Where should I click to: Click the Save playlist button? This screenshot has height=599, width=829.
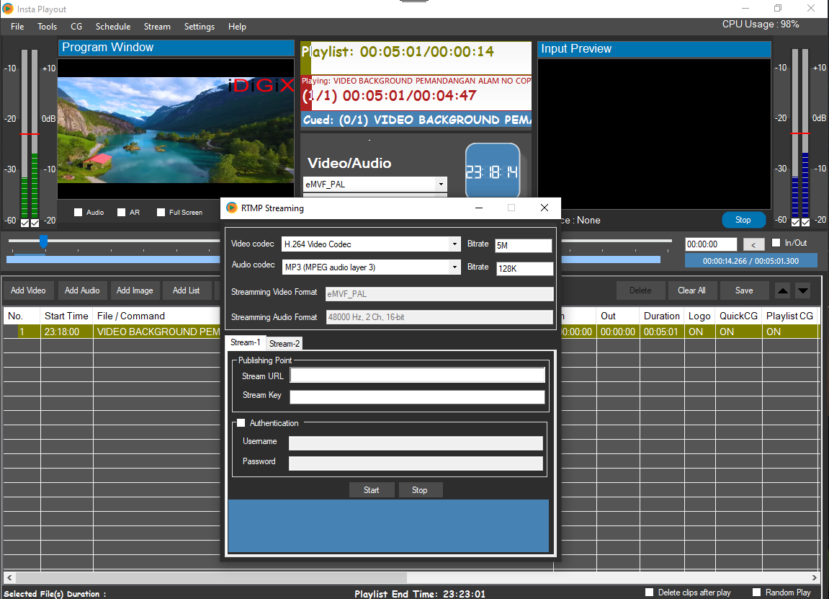pos(744,290)
